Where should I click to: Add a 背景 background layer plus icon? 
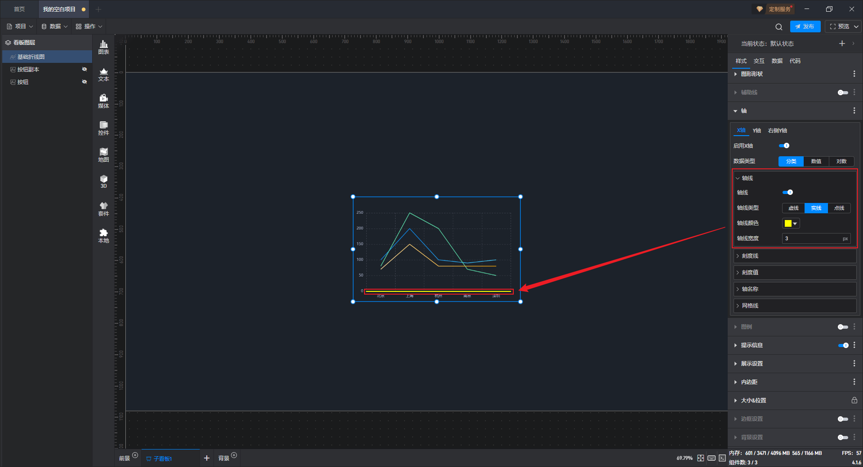[234, 455]
